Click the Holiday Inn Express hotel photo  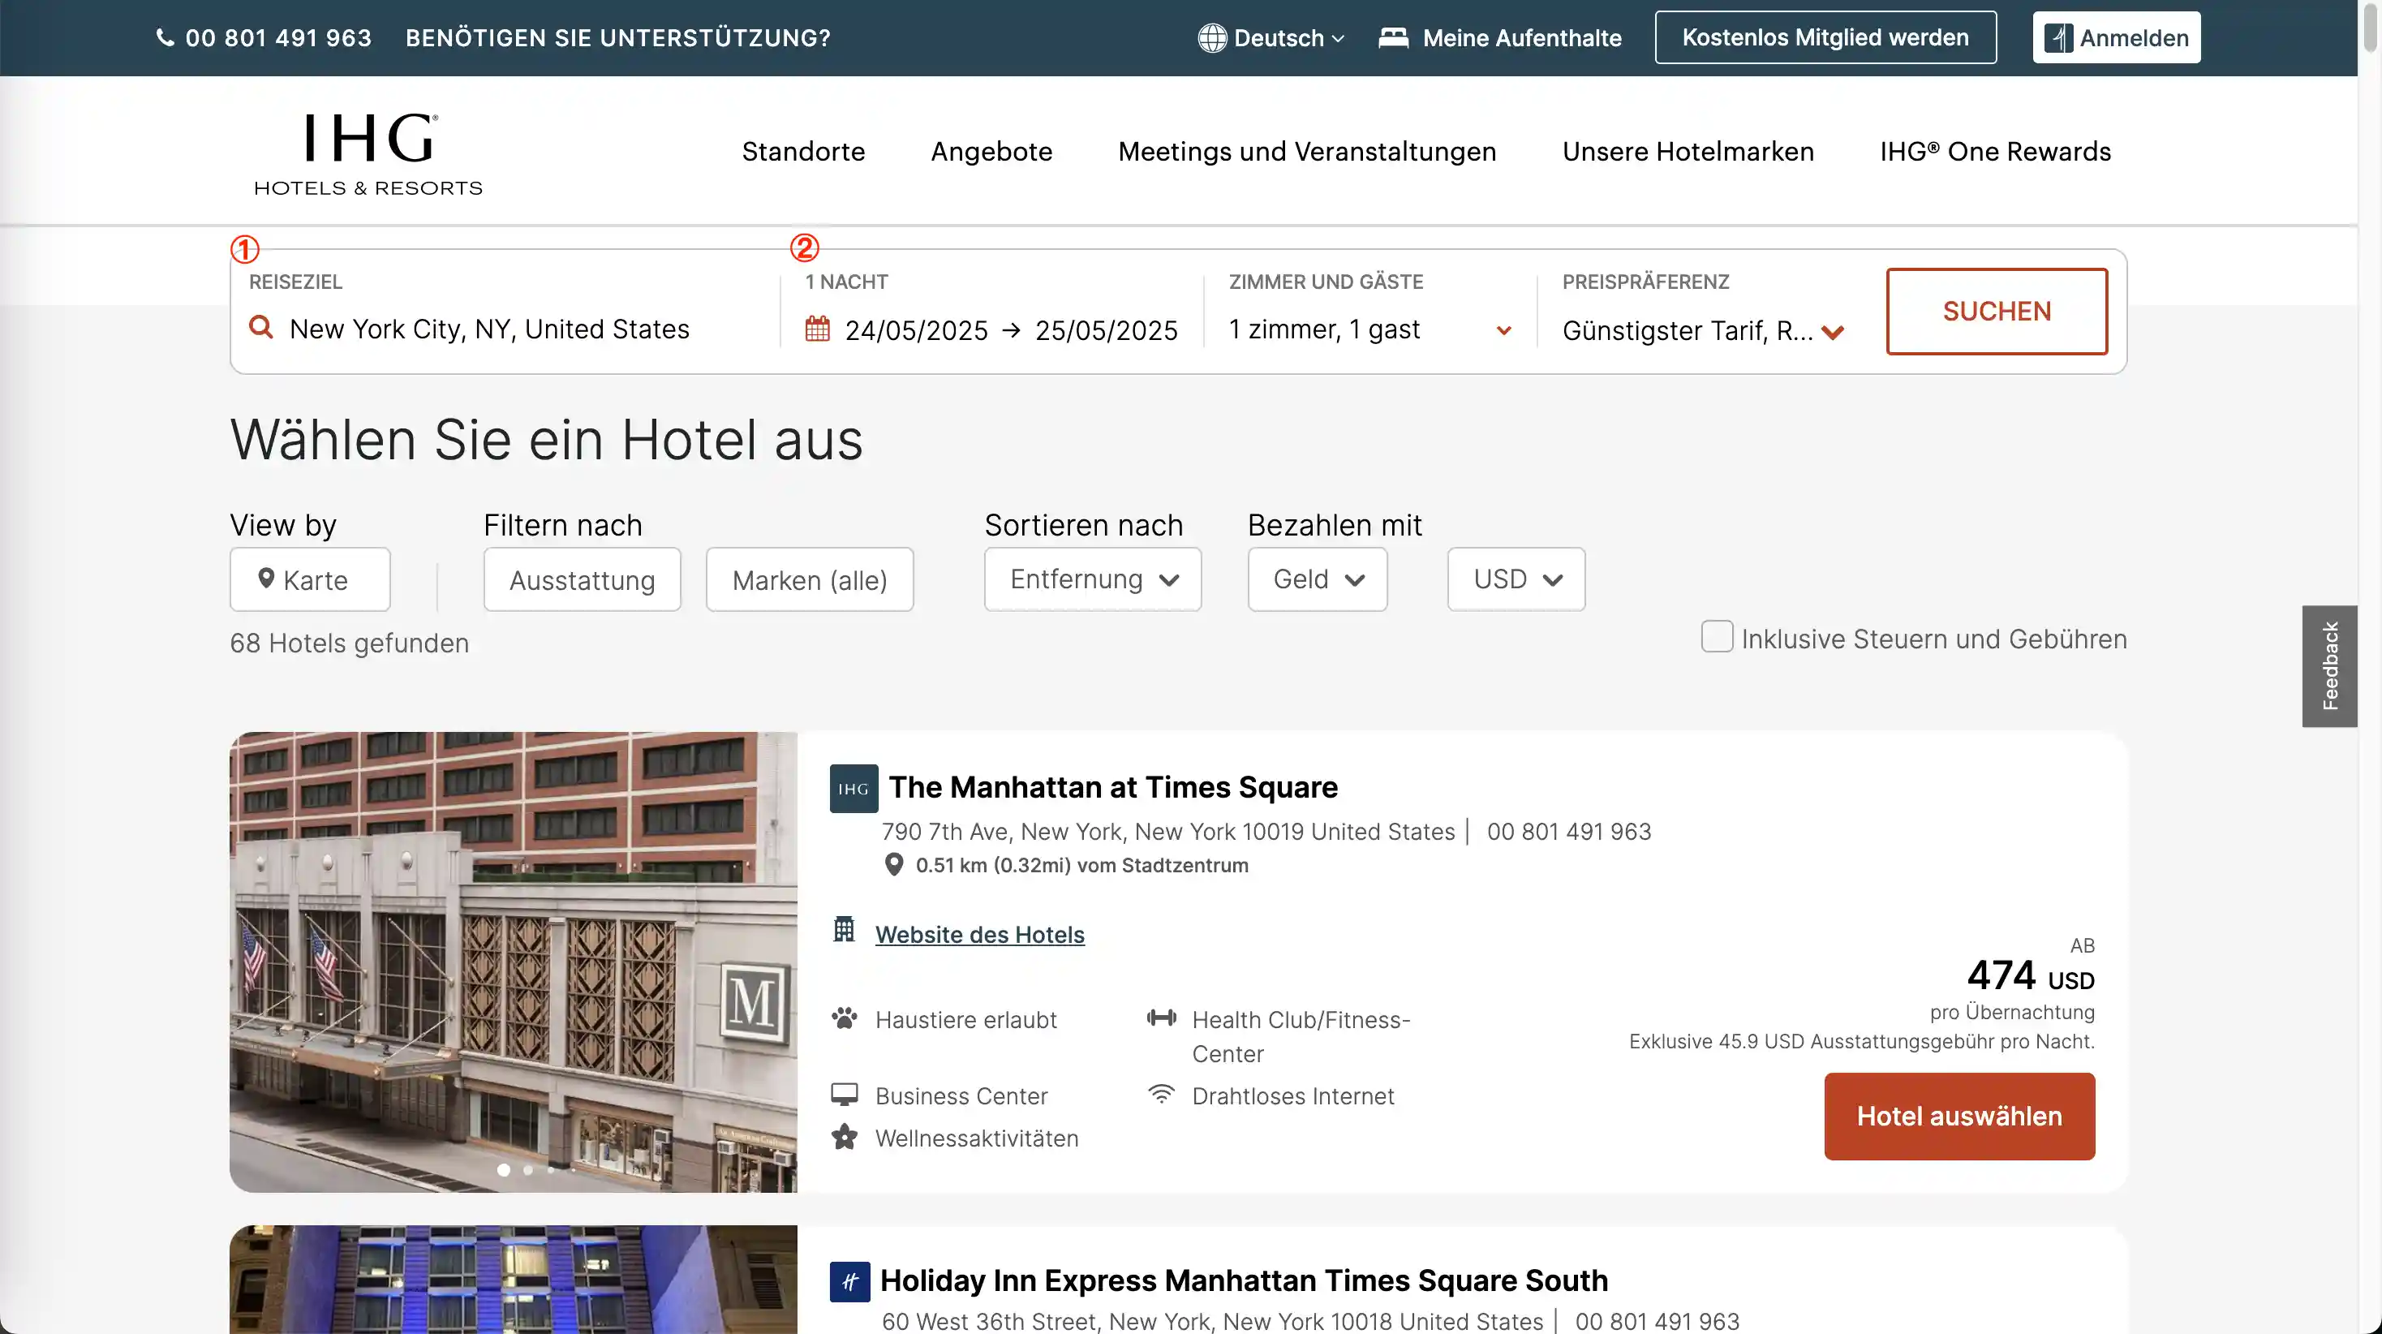pyautogui.click(x=514, y=1280)
